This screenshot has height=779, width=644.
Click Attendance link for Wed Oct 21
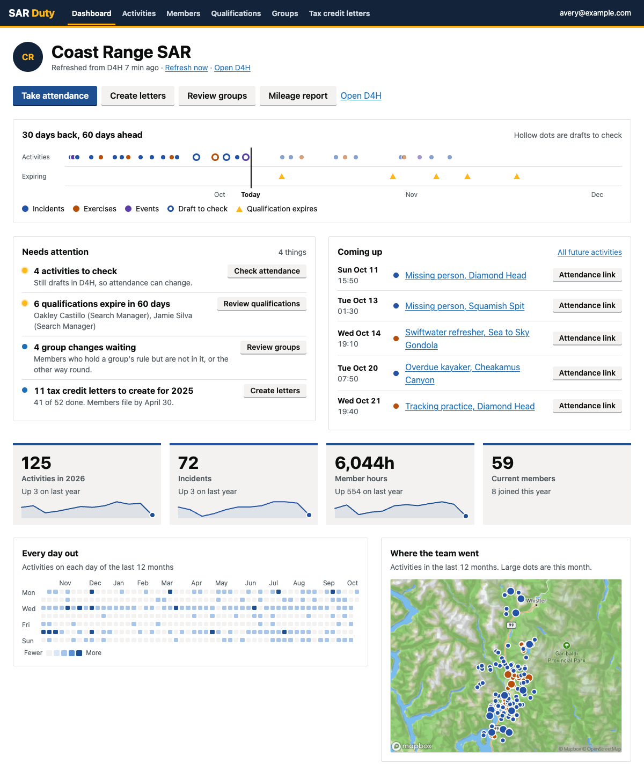tap(587, 406)
